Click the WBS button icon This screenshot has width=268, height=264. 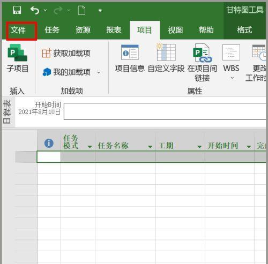tap(231, 52)
